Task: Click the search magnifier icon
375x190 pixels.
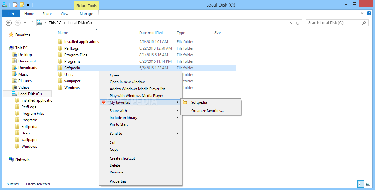Action: [x=364, y=23]
